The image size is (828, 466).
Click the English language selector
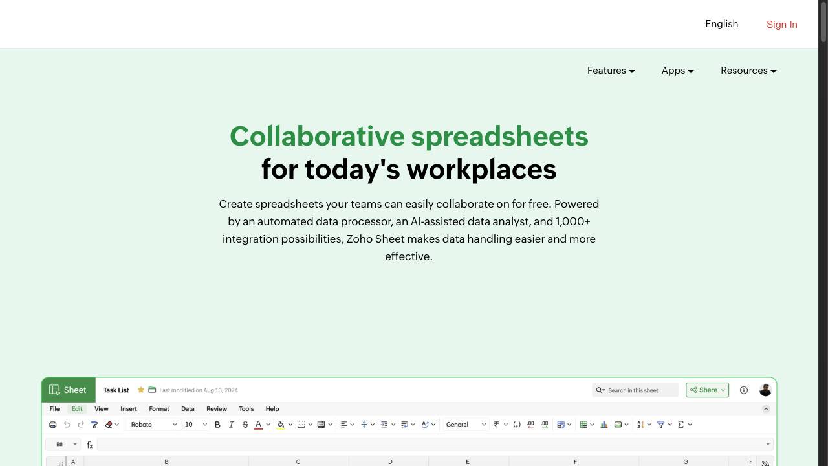pos(722,24)
